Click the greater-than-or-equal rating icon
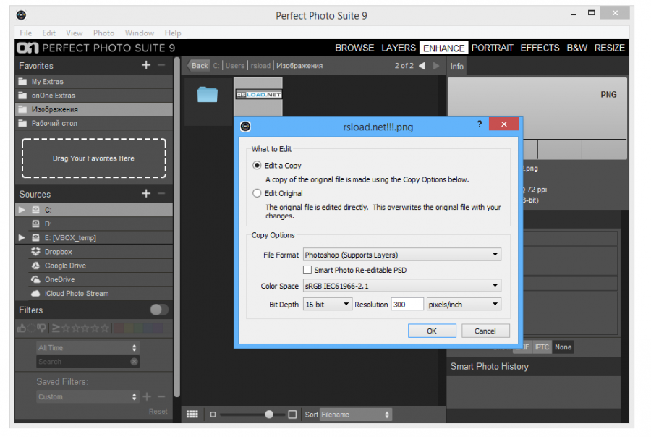Viewport: 651px width, 437px height. tap(56, 328)
